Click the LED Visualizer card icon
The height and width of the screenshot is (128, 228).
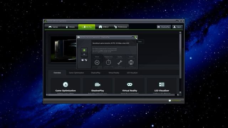coord(162,85)
